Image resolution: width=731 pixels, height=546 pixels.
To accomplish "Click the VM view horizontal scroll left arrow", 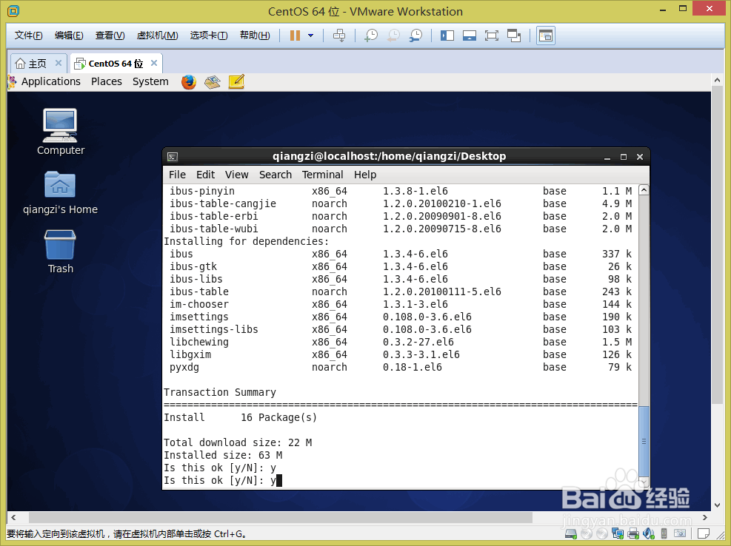I will [13, 518].
